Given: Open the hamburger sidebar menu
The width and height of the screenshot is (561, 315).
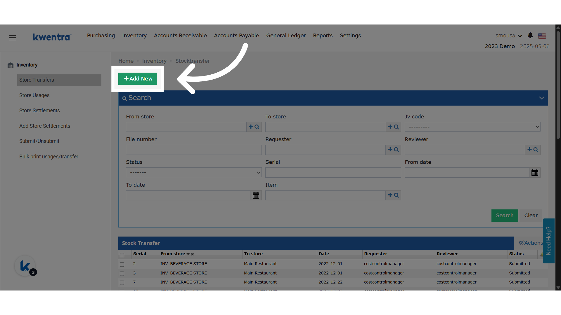Looking at the screenshot, I should pos(13,38).
